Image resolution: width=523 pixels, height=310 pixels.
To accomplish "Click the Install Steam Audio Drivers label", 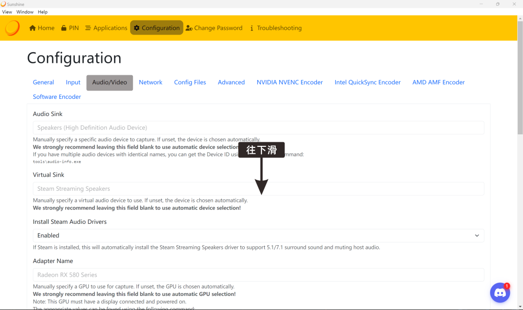I will coord(70,222).
